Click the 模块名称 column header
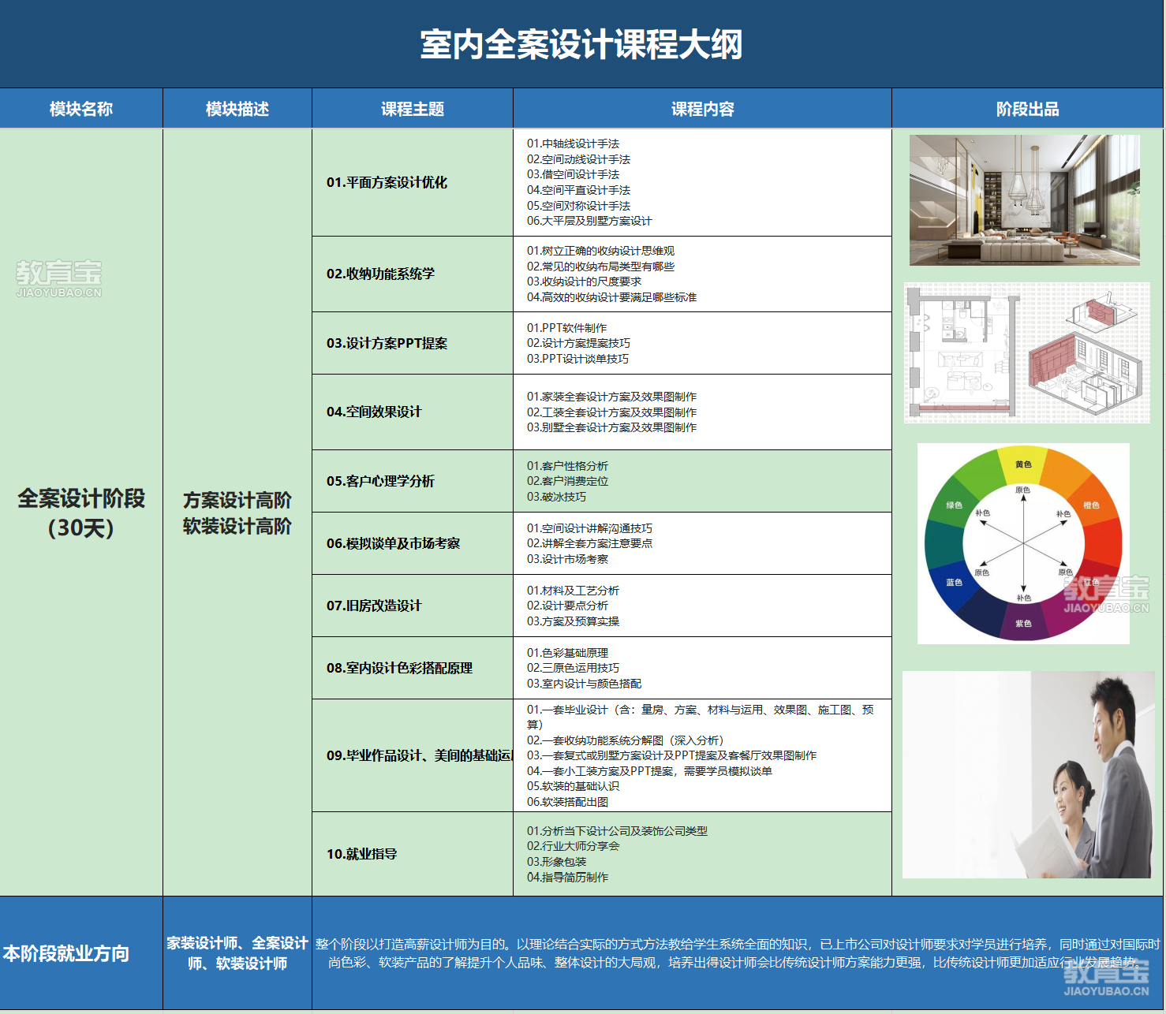The width and height of the screenshot is (1166, 1014). (81, 109)
